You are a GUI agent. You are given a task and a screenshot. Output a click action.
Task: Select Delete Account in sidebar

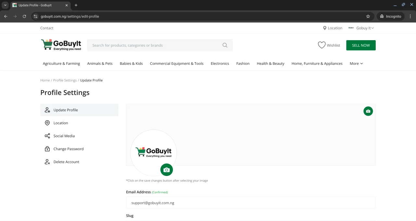coord(66,162)
